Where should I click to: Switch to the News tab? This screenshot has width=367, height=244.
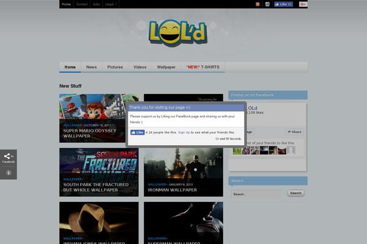tap(91, 67)
